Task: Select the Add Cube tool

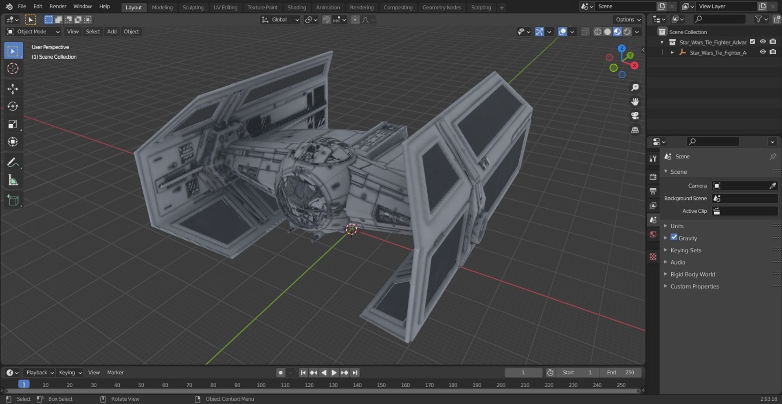Action: [13, 200]
